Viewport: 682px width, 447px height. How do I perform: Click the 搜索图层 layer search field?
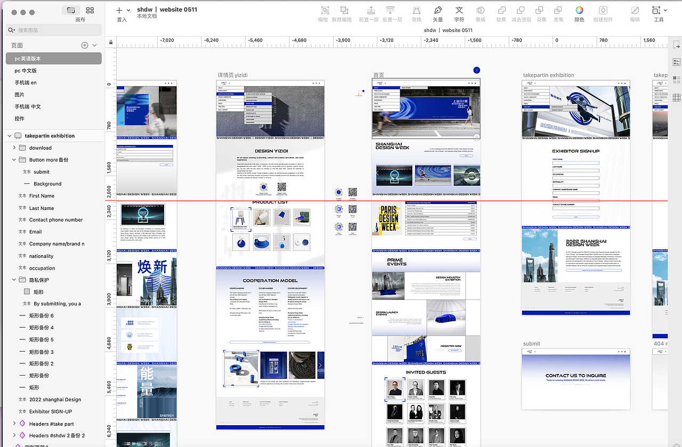click(x=54, y=30)
